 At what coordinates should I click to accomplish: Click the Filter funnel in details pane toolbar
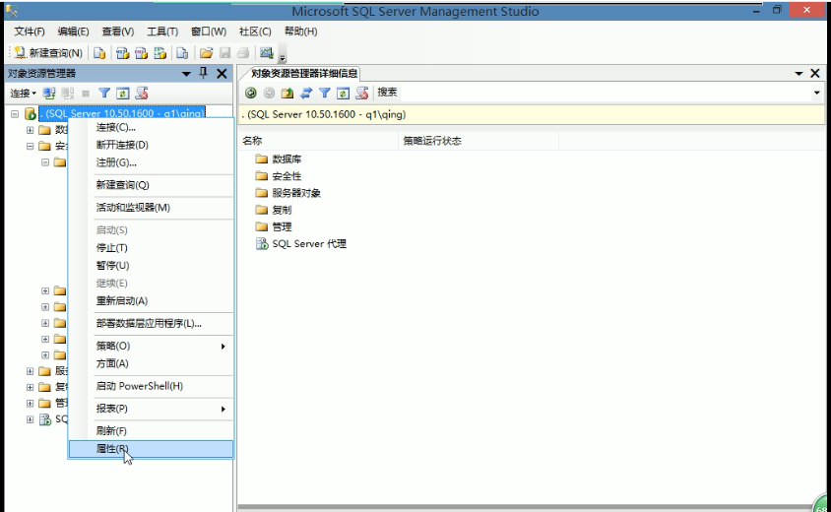coord(325,94)
